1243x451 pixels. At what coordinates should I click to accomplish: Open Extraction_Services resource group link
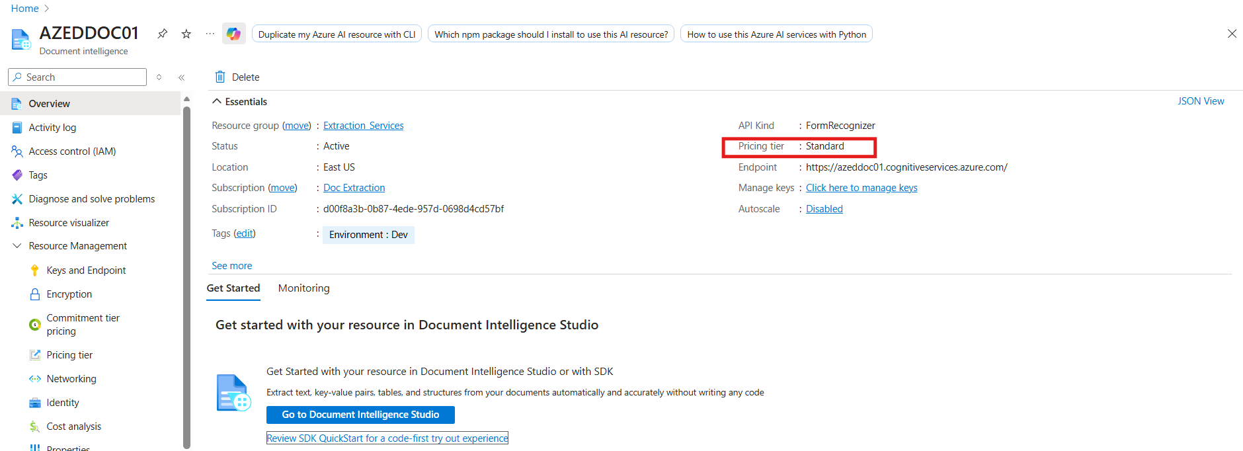click(x=363, y=126)
